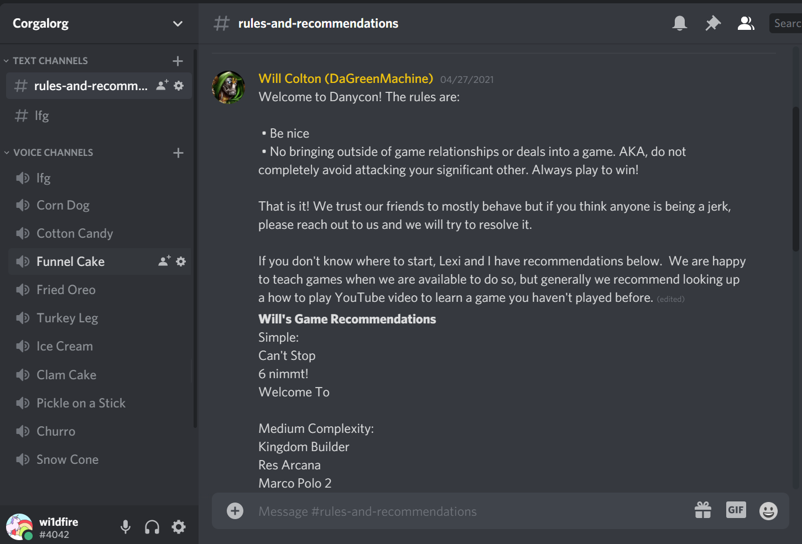Image resolution: width=802 pixels, height=544 pixels.
Task: Open the emoji picker
Action: pos(768,511)
